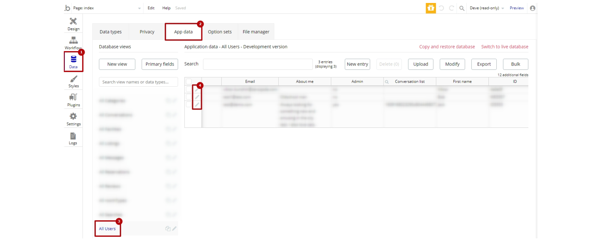Click the About me column header

tap(305, 82)
